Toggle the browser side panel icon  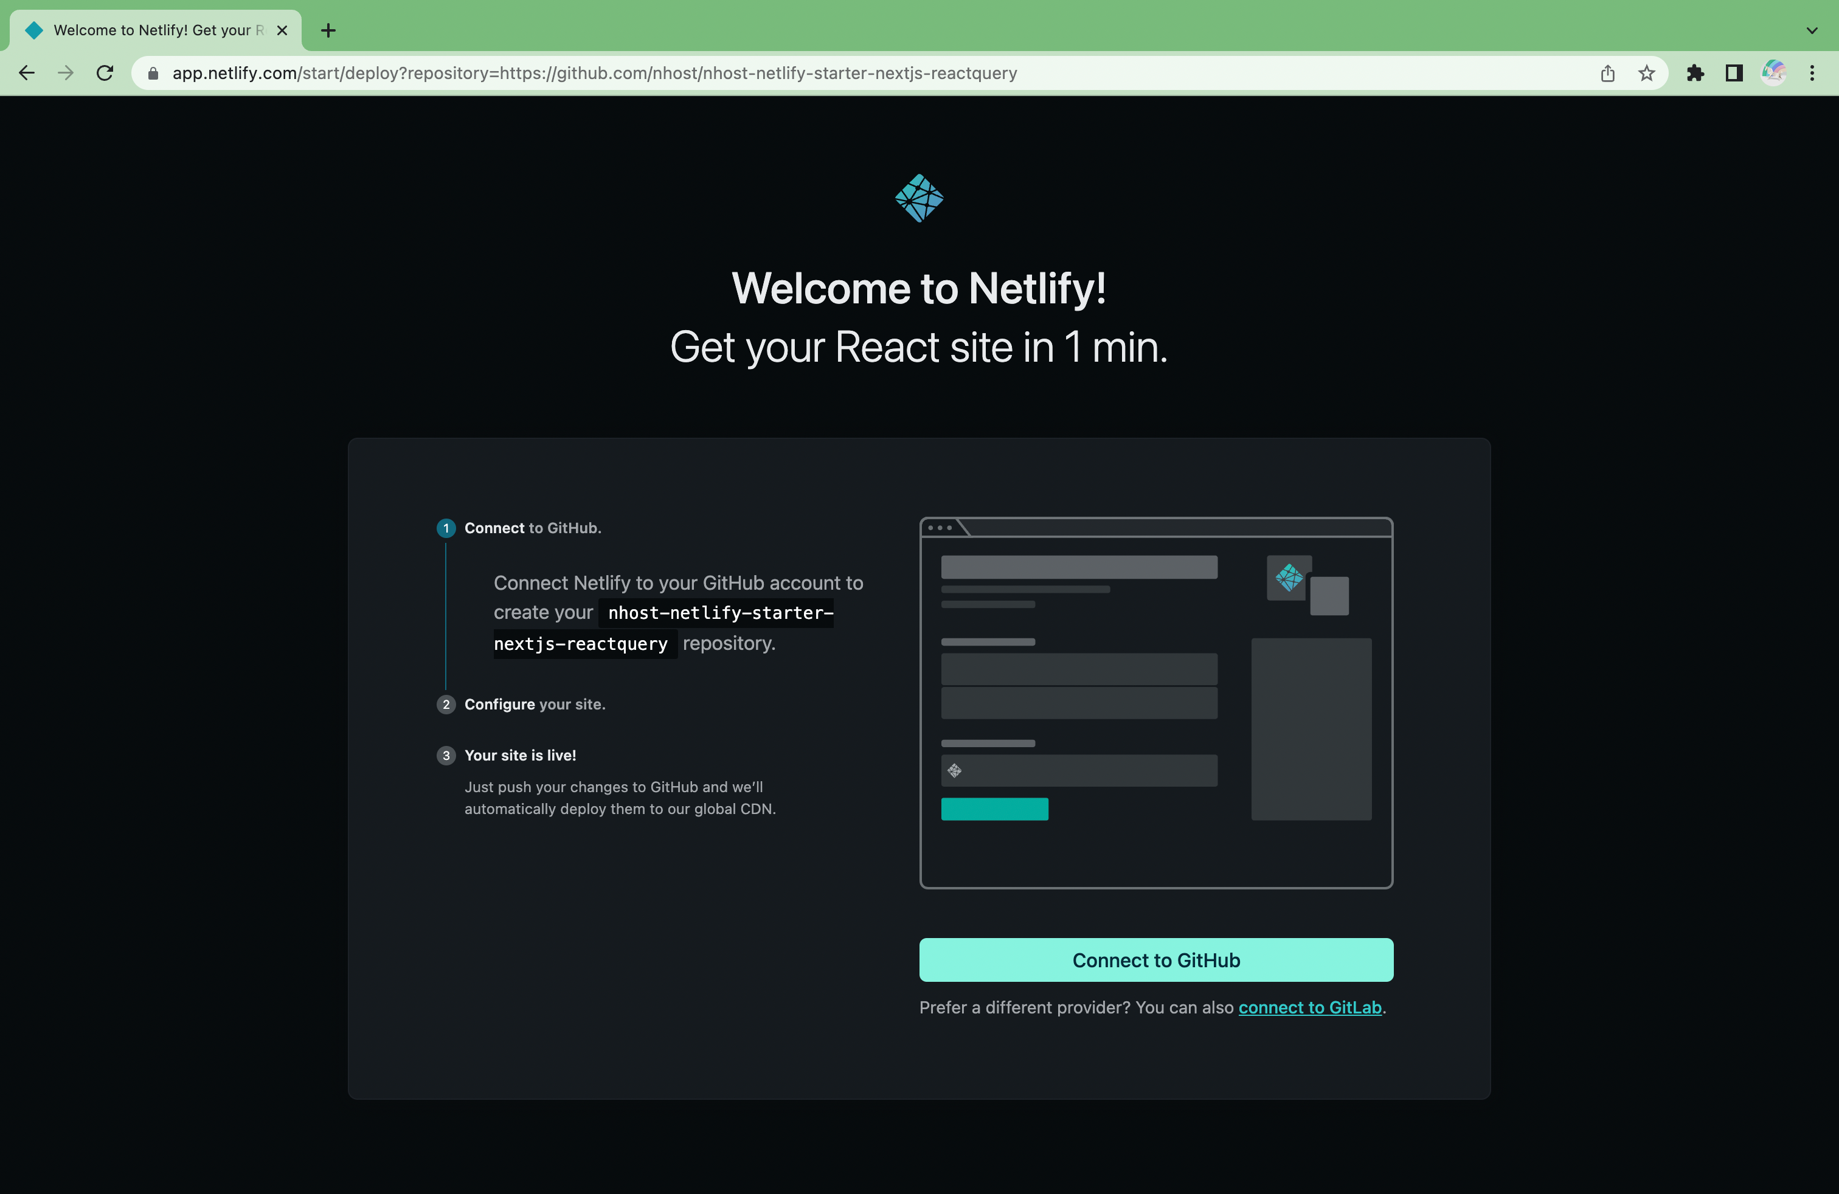[1734, 74]
